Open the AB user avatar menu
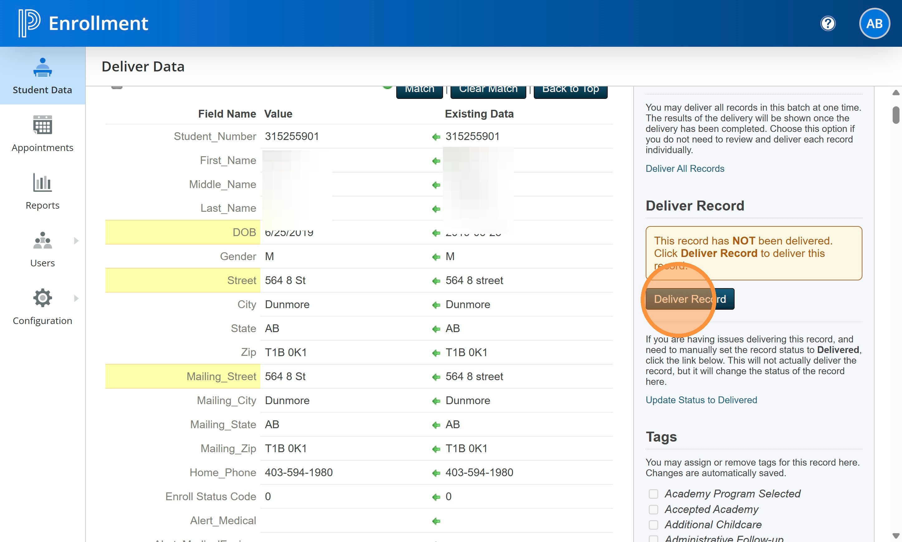This screenshot has width=902, height=542. coord(874,23)
